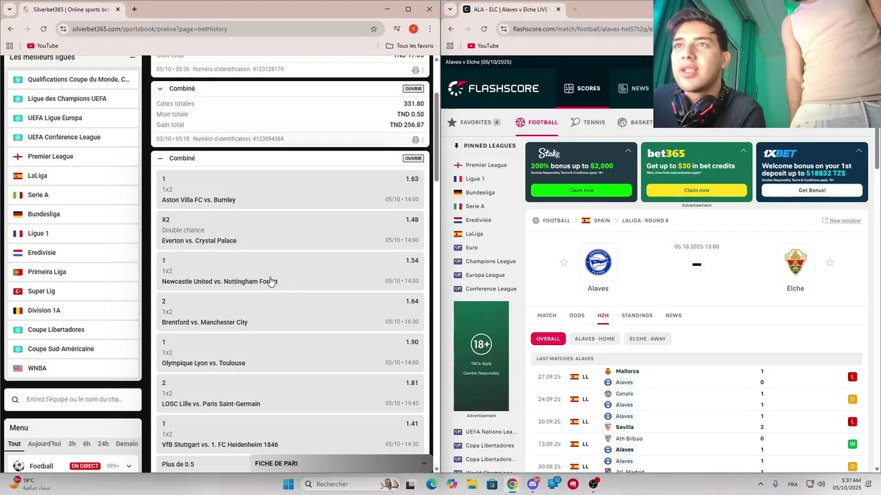Expand the Combiné bet with odds 331.80
The width and height of the screenshot is (881, 495).
click(160, 89)
